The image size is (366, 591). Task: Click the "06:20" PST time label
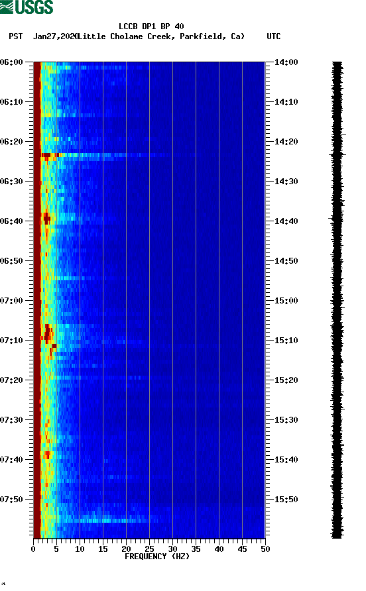click(12, 142)
